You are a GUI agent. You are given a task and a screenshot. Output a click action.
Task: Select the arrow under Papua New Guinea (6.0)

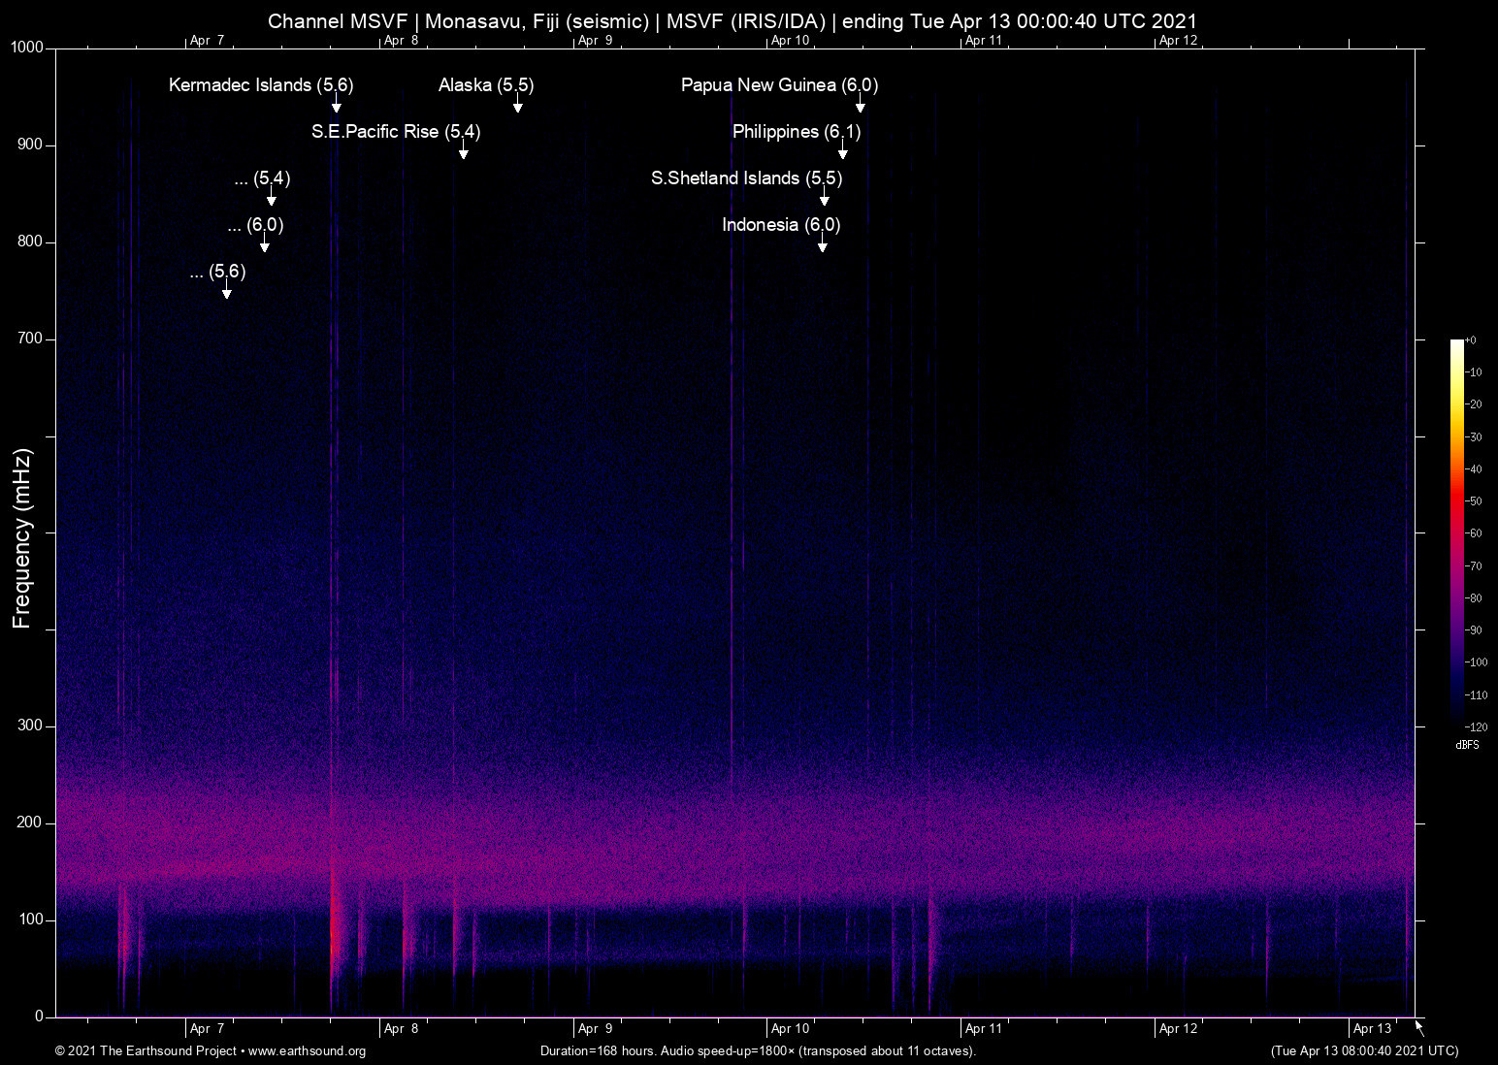point(860,105)
